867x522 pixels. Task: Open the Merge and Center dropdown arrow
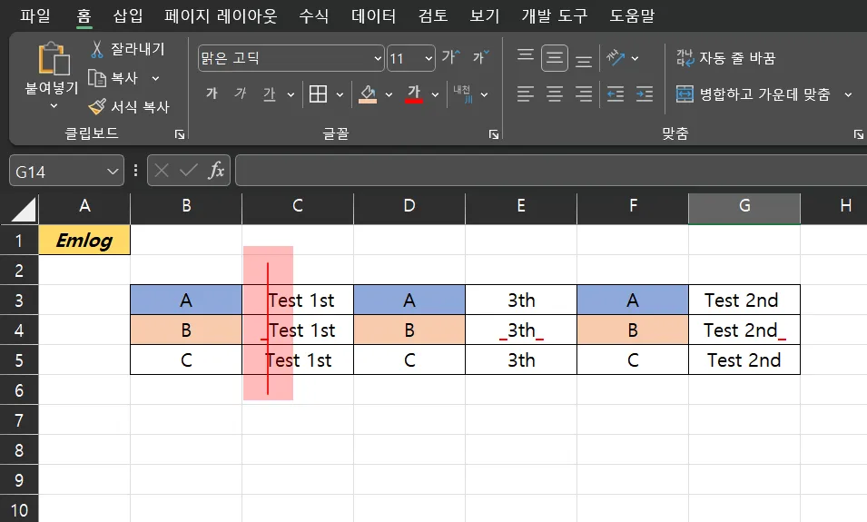tap(848, 94)
